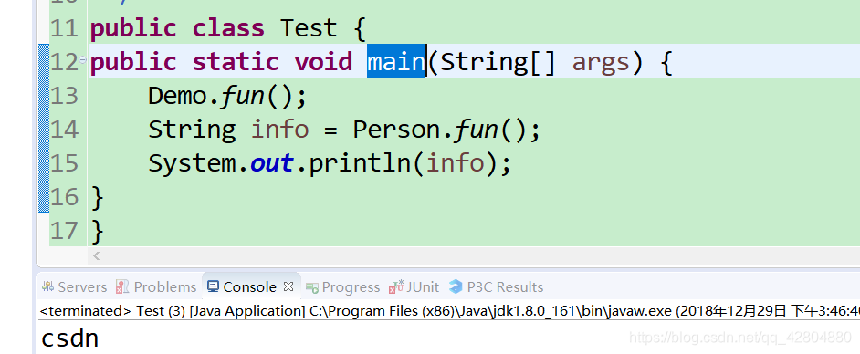
Task: Click the out field in System.out
Action: coord(271,164)
